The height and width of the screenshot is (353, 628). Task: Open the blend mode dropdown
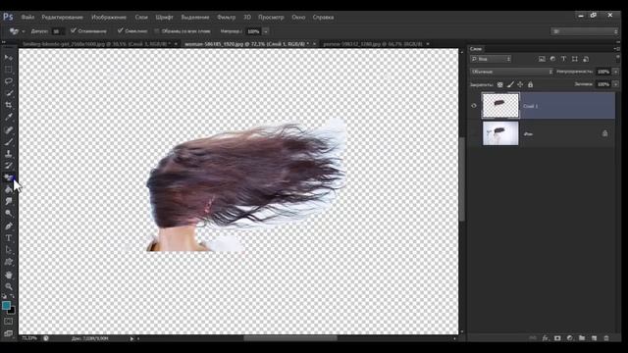(x=511, y=72)
